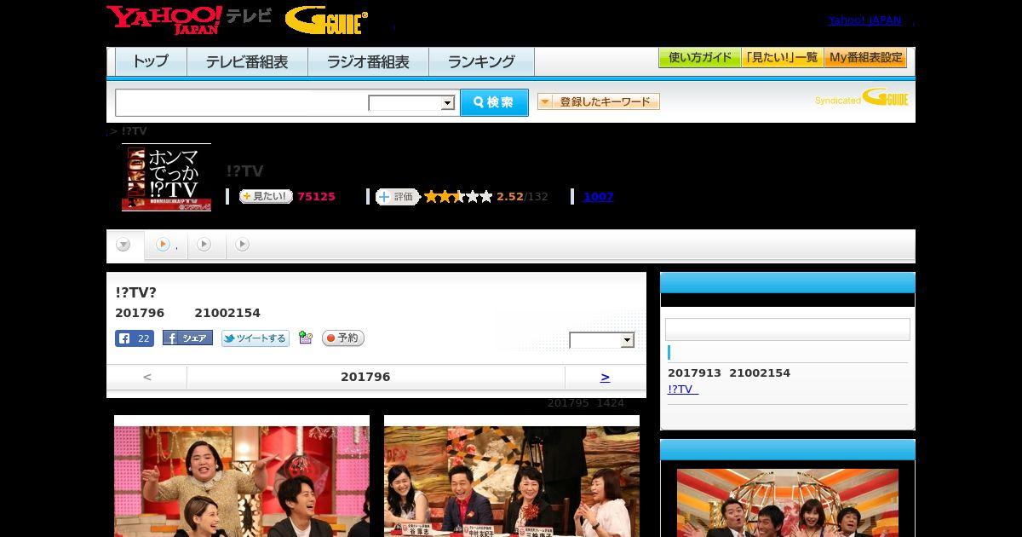Viewport: 1022px width, 537px height.
Task: Click the sidebar text input field
Action: (788, 330)
